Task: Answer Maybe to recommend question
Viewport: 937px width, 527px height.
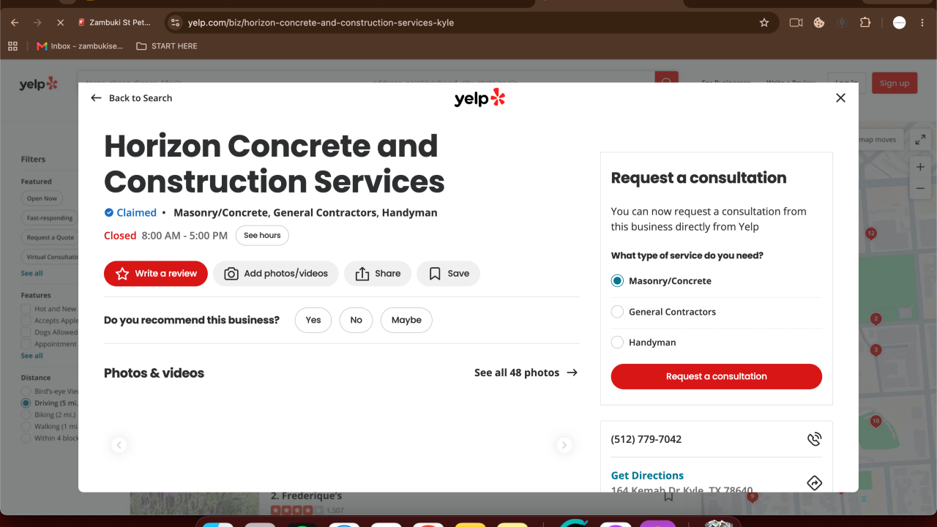Action: point(406,320)
